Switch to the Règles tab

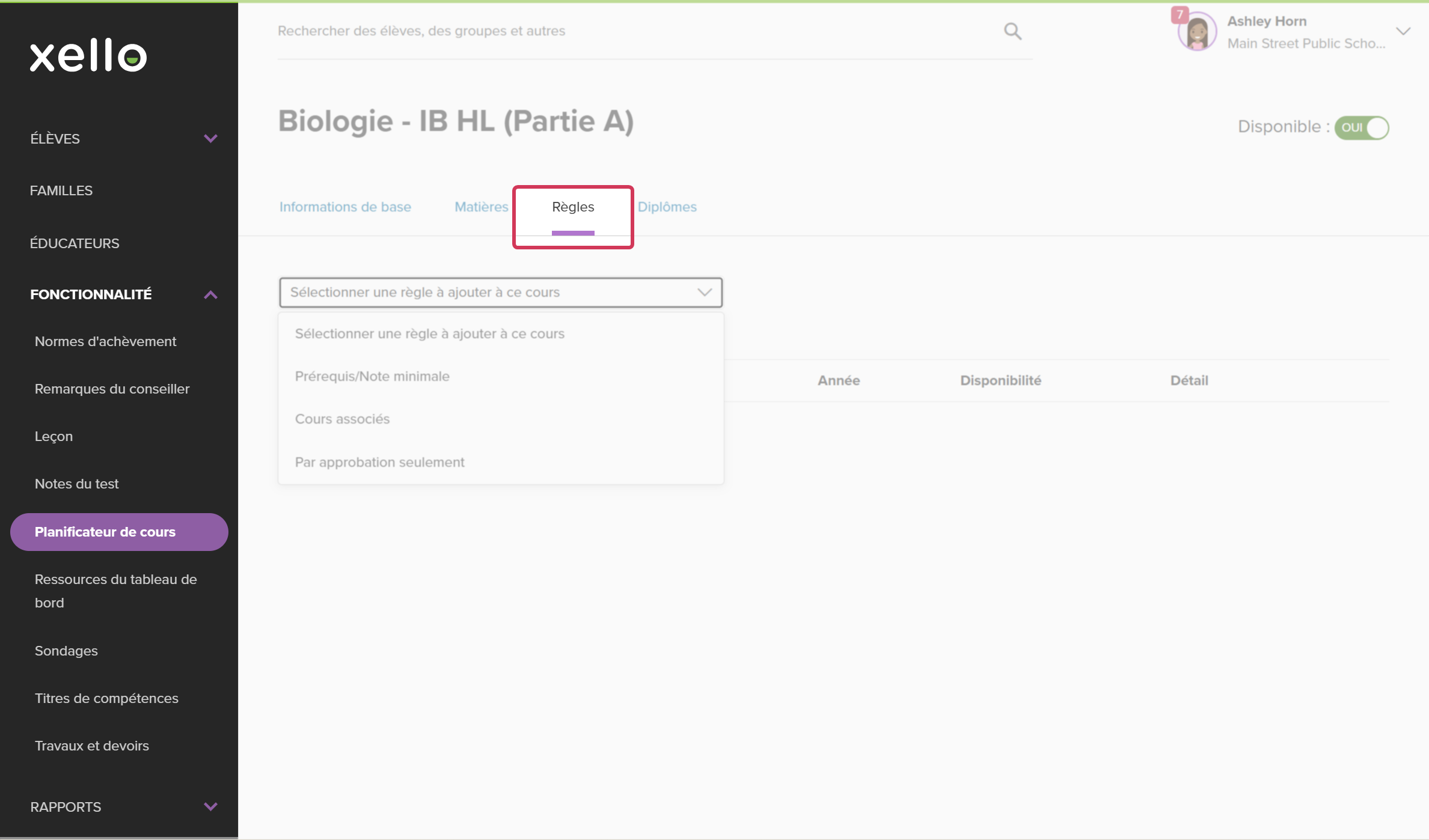coord(573,207)
